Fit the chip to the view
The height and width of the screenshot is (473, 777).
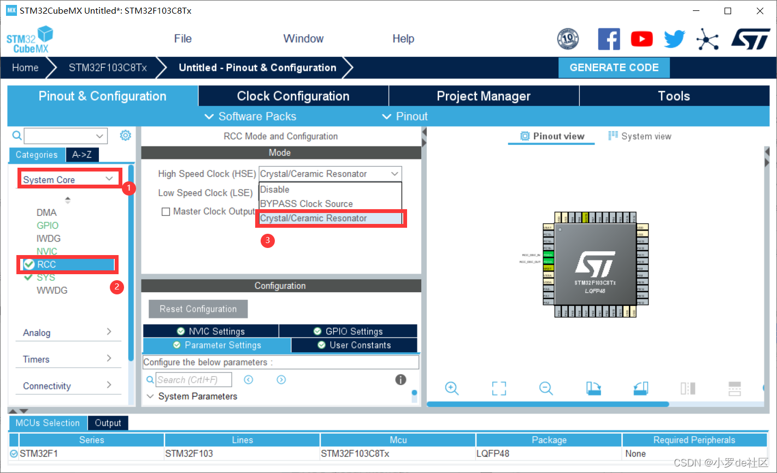(x=499, y=388)
